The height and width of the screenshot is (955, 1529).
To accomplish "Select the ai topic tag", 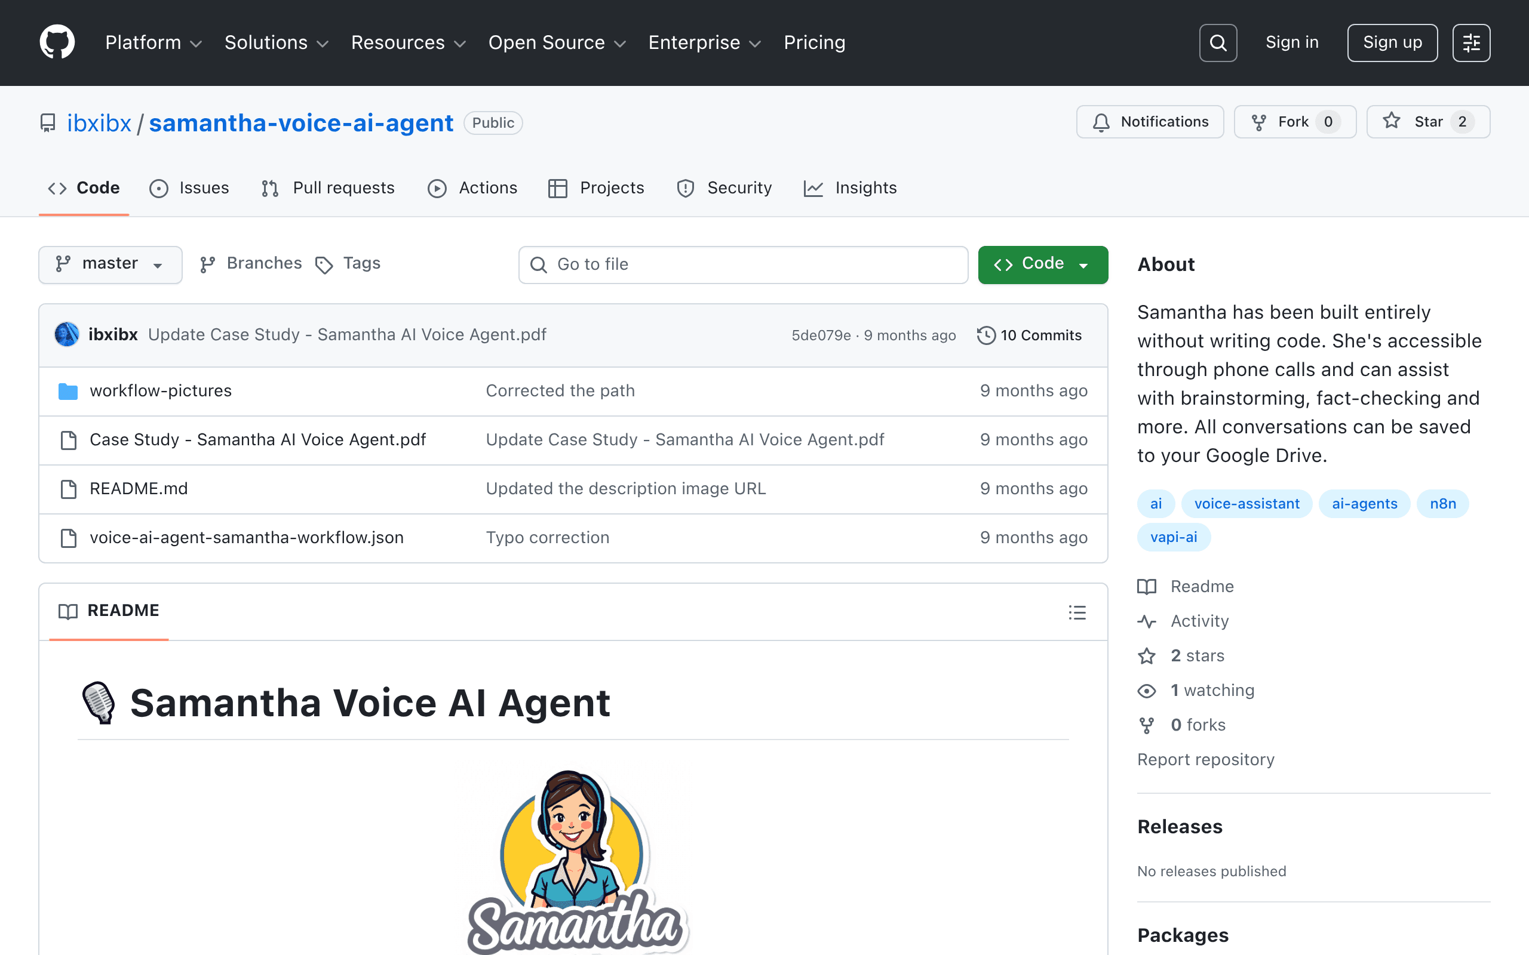I will click(x=1156, y=504).
